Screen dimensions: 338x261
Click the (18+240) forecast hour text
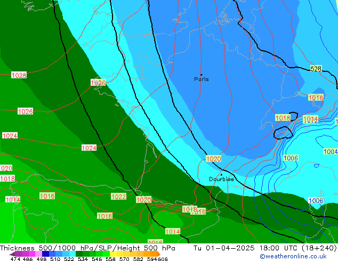tap(319, 248)
